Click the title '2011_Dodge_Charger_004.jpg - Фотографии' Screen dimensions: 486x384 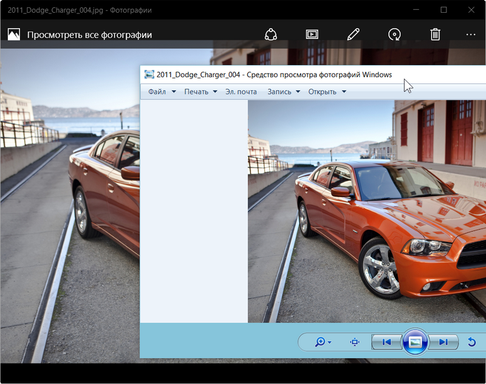(x=80, y=10)
